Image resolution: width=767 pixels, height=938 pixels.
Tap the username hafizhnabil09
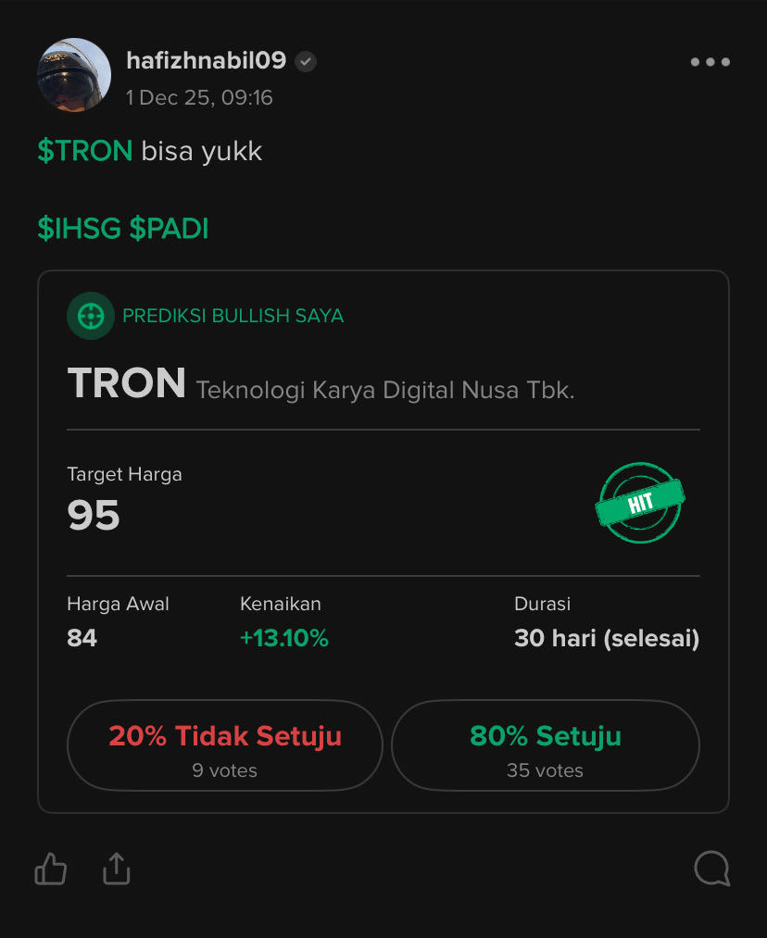(x=206, y=62)
